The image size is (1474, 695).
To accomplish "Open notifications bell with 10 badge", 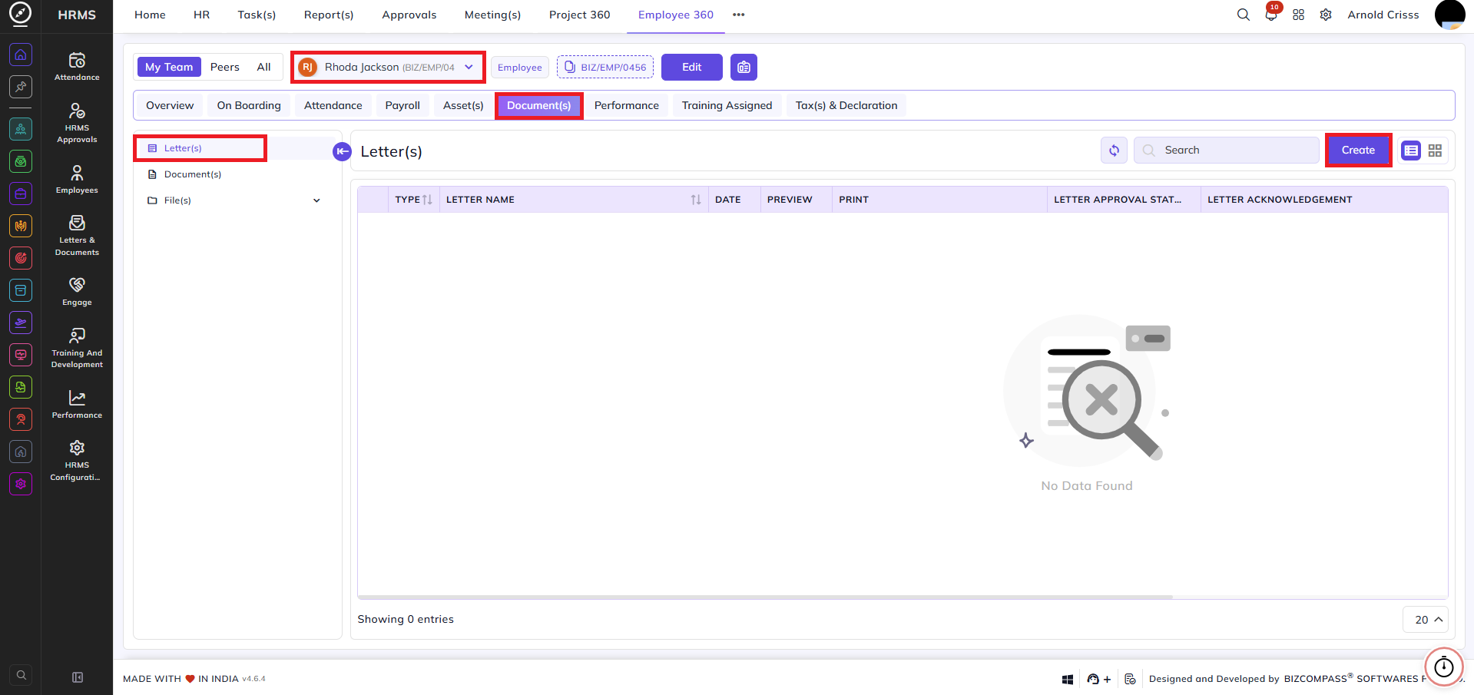I will point(1271,15).
